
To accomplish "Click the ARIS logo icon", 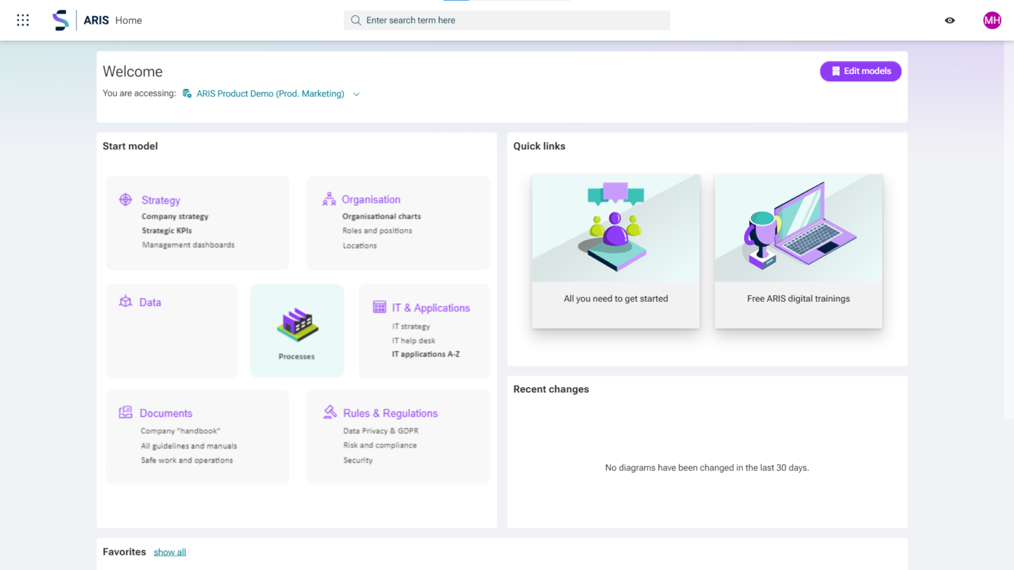I will [61, 20].
